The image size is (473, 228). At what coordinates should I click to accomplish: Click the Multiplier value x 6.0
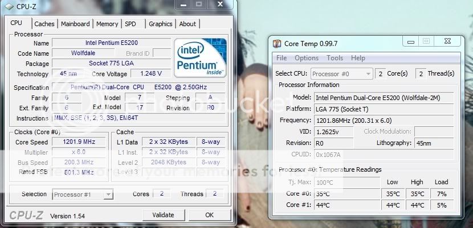(79, 152)
